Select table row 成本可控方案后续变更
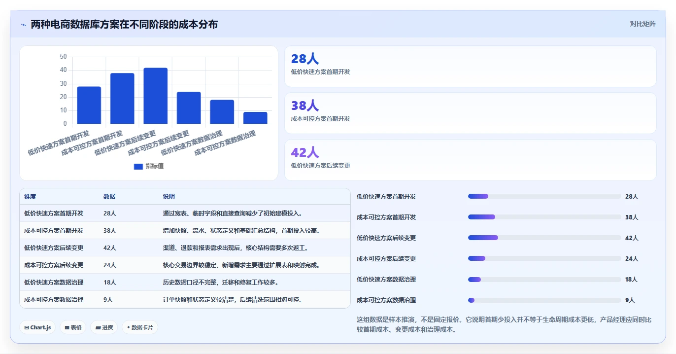Screen dimensions: 676x354 coord(185,265)
